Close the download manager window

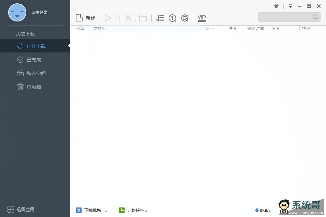click(319, 6)
